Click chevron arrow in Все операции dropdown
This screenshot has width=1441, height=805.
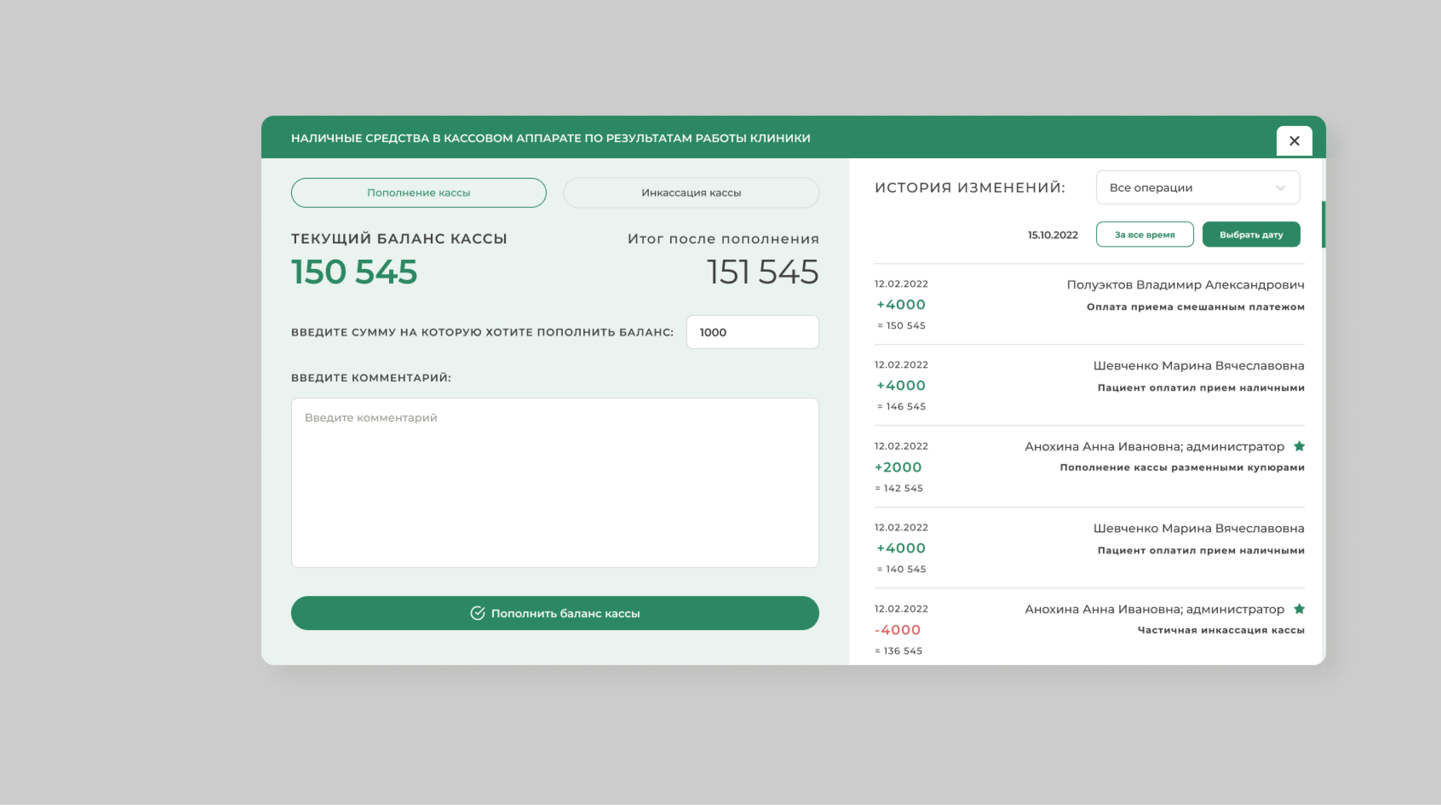1281,188
